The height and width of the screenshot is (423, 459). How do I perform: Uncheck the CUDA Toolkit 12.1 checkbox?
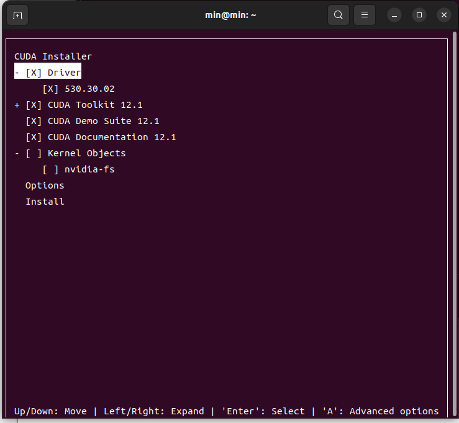(34, 105)
